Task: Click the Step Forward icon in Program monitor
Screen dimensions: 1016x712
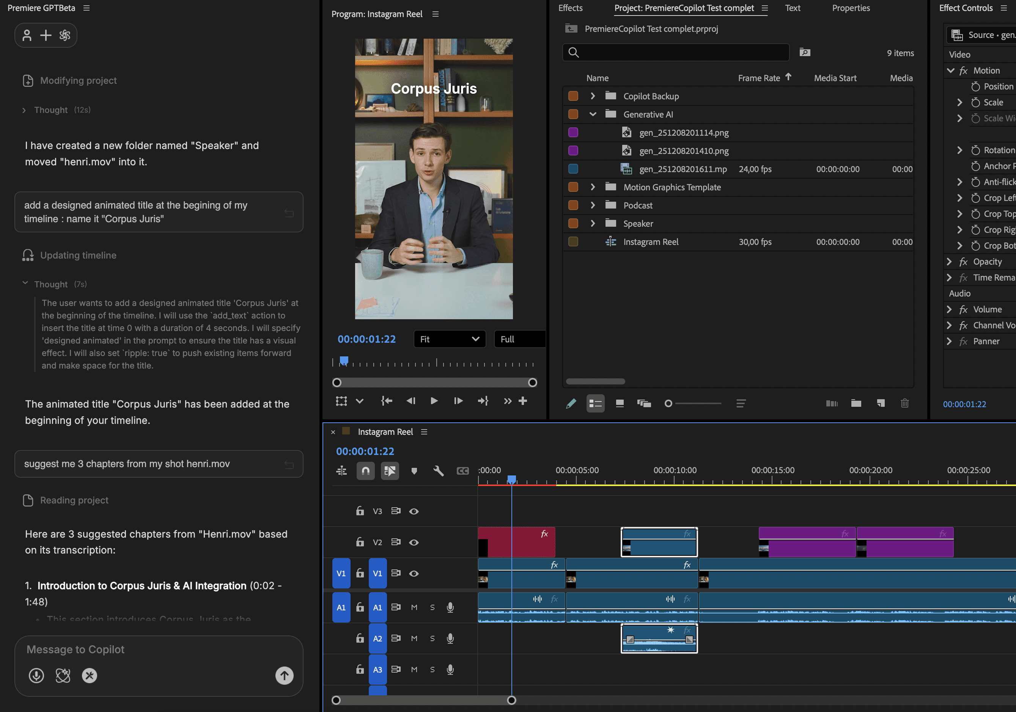Action: [x=458, y=401]
